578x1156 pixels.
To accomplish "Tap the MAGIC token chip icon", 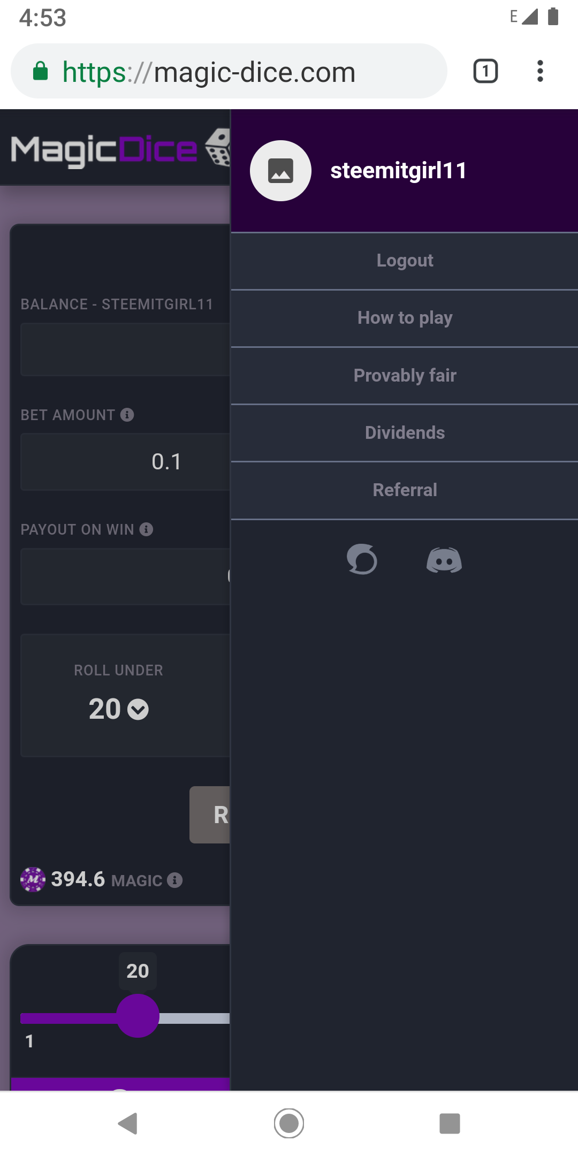I will pyautogui.click(x=33, y=879).
